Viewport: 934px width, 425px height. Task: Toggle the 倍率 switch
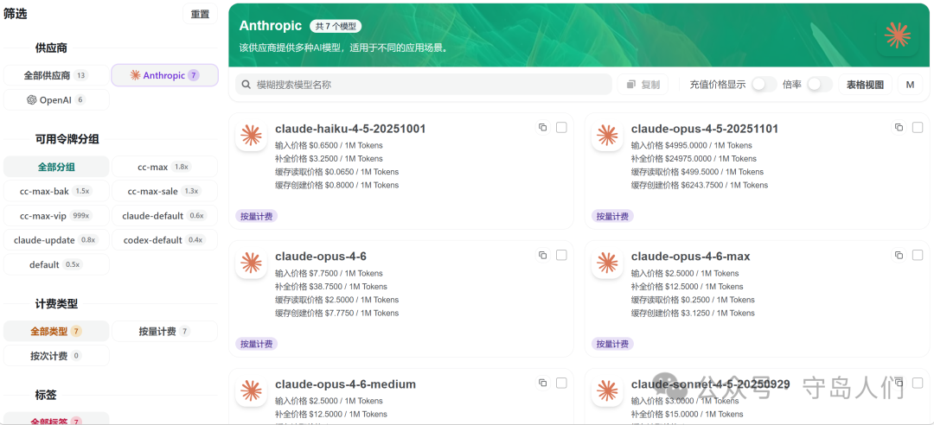tap(820, 85)
